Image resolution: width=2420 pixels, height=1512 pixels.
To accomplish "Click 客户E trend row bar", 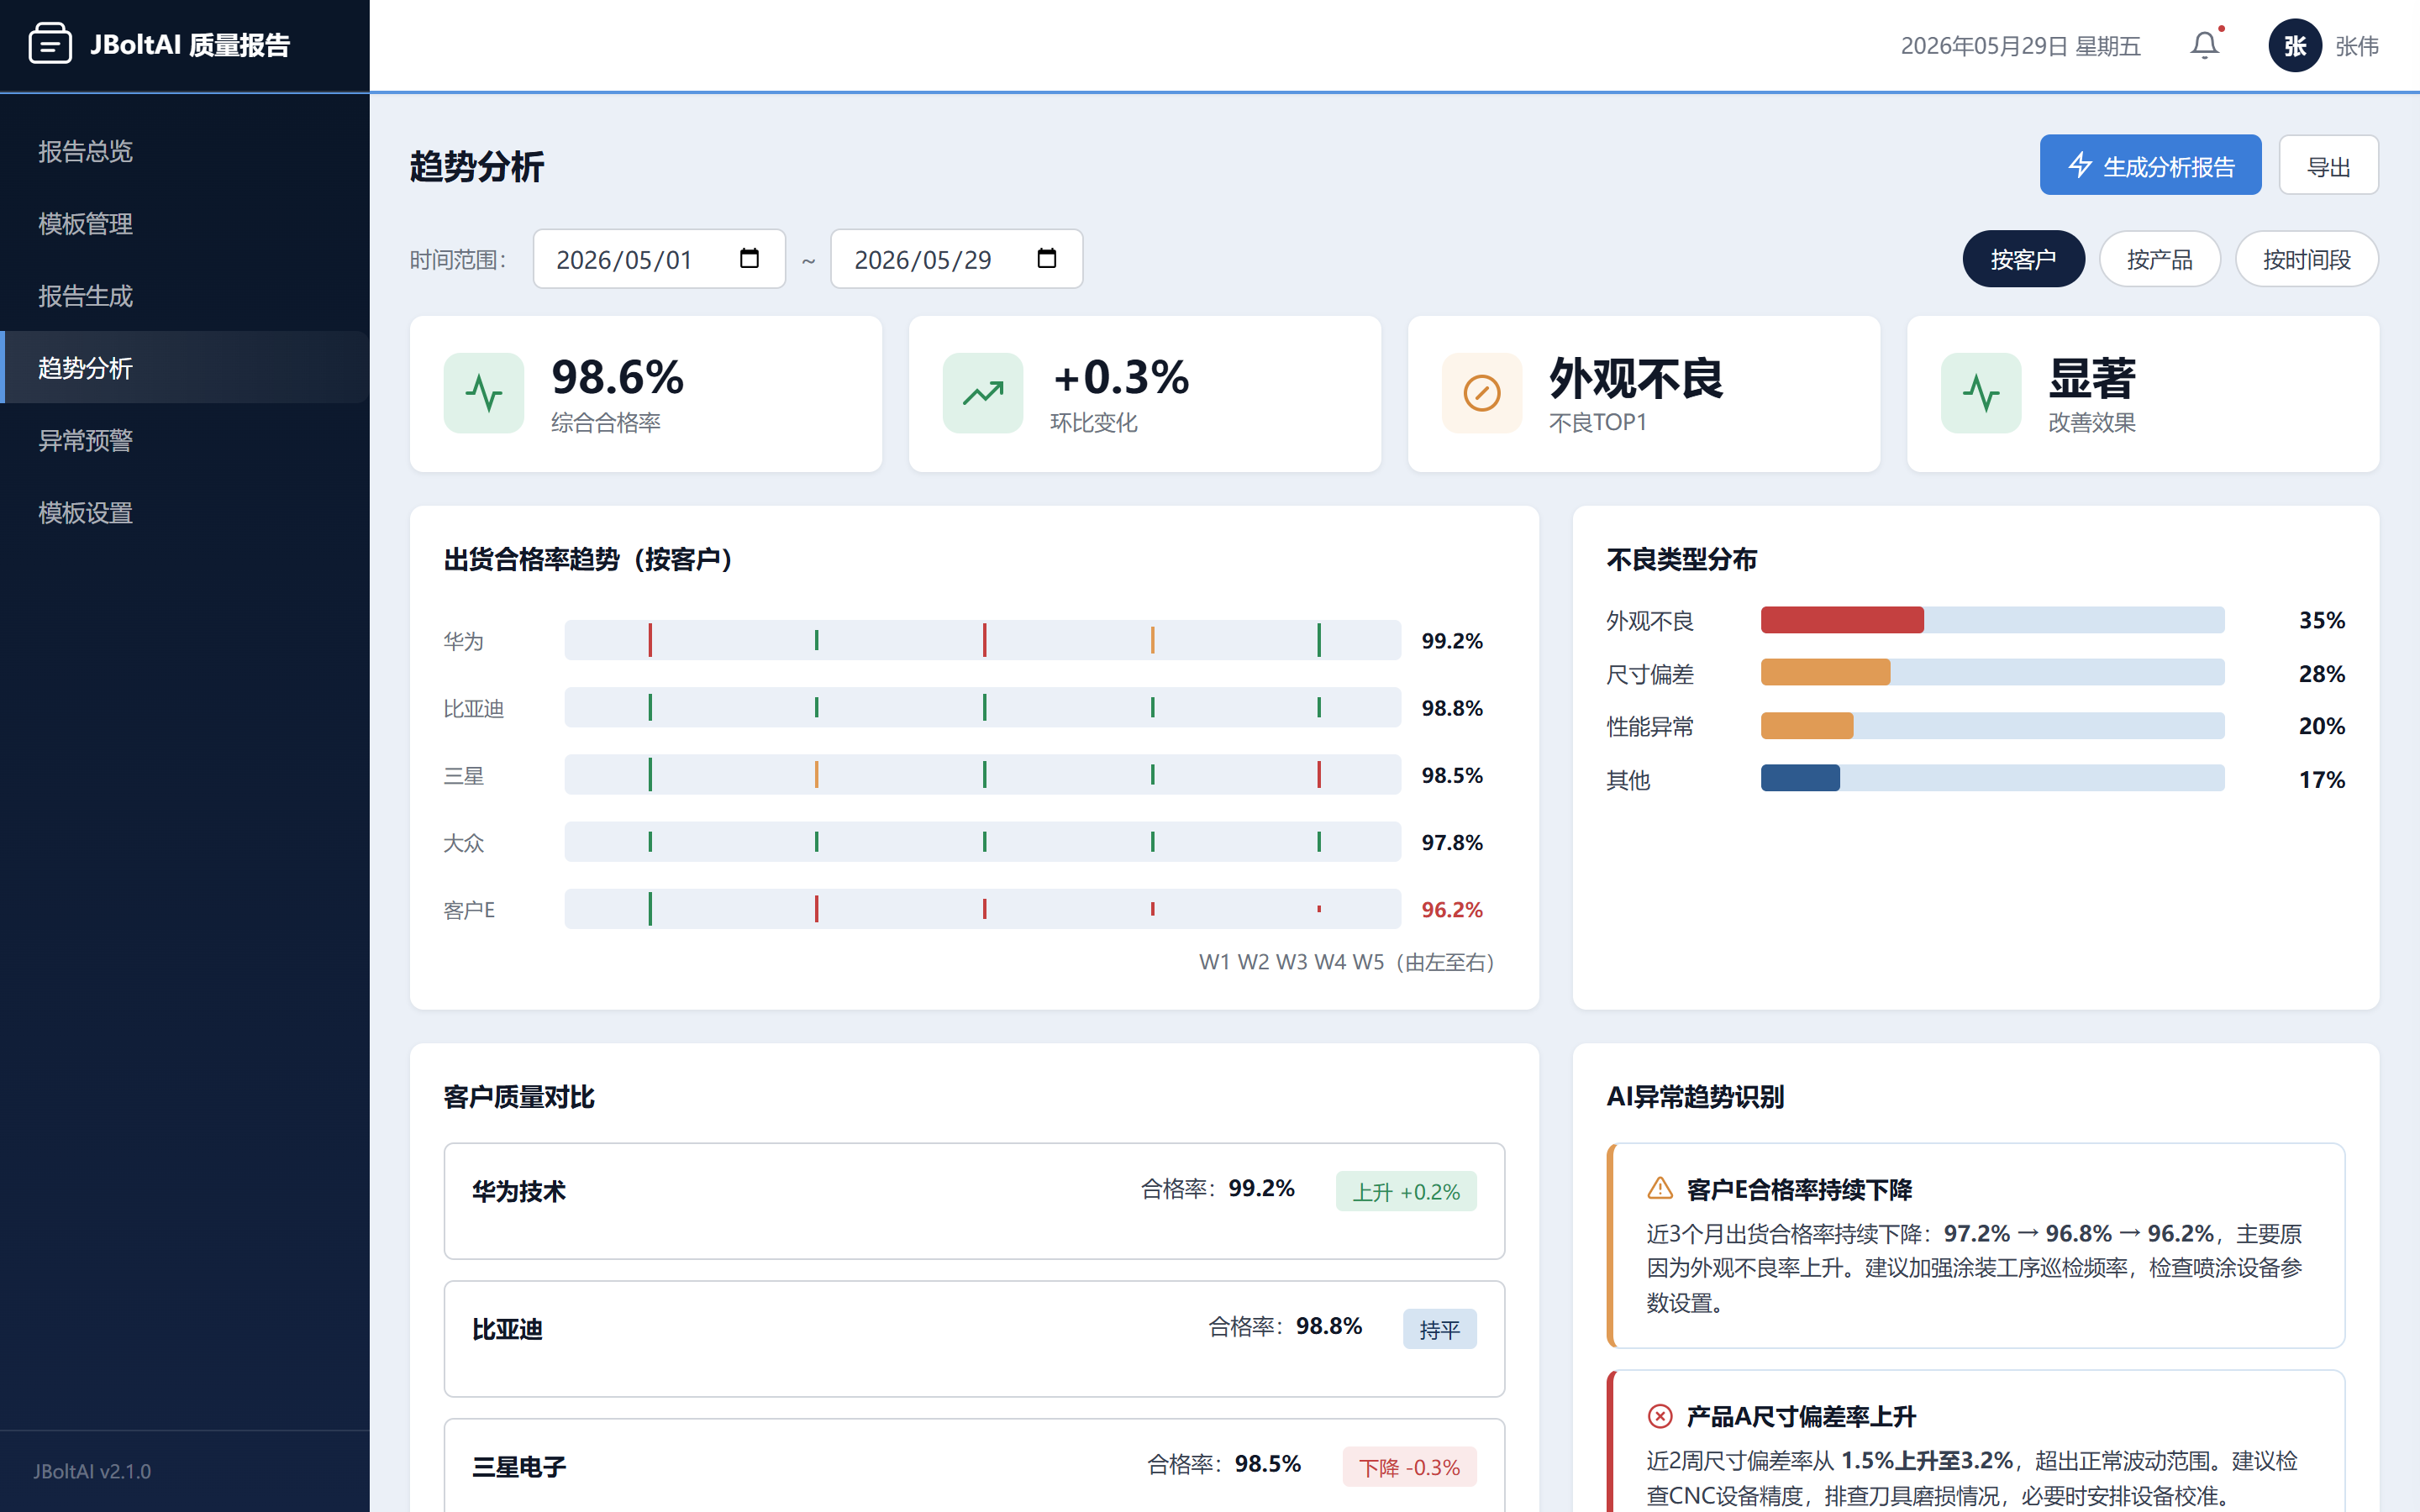I will (982, 909).
